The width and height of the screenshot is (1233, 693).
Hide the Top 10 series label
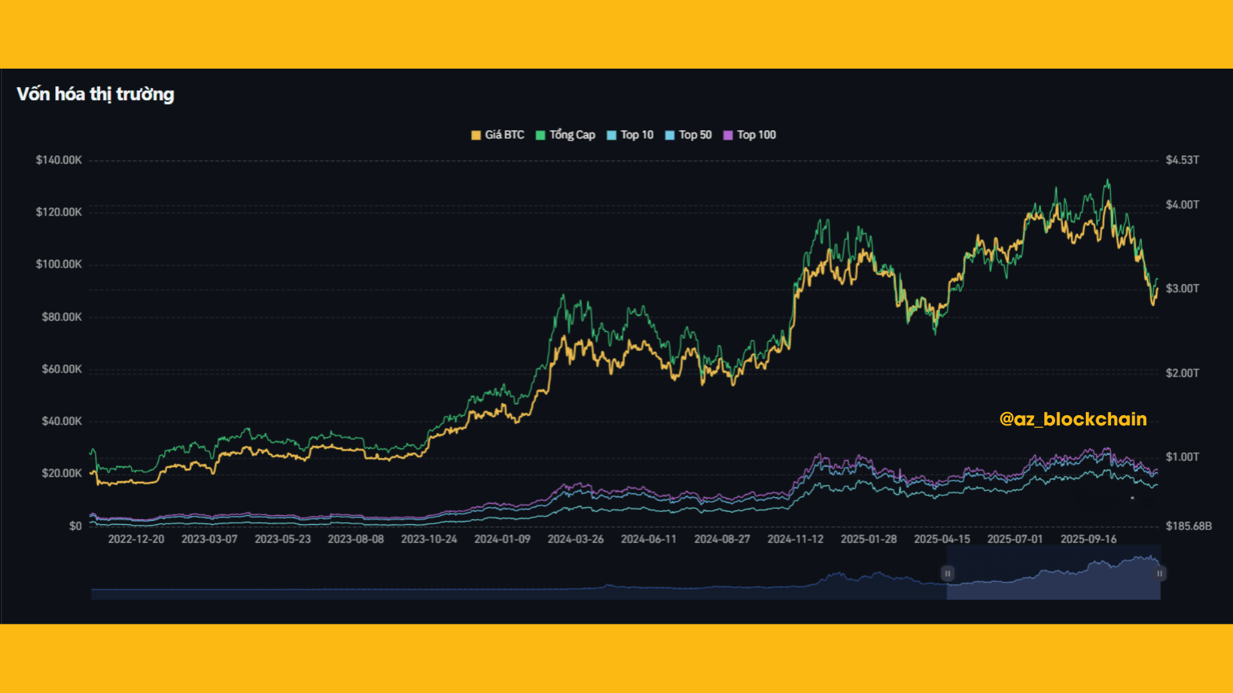pos(636,135)
